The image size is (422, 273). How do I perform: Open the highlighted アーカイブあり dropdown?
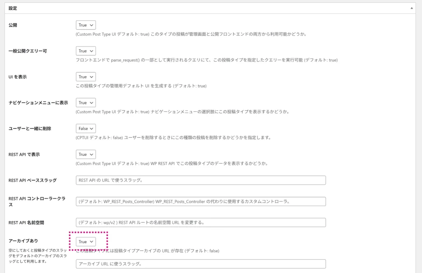(x=86, y=242)
